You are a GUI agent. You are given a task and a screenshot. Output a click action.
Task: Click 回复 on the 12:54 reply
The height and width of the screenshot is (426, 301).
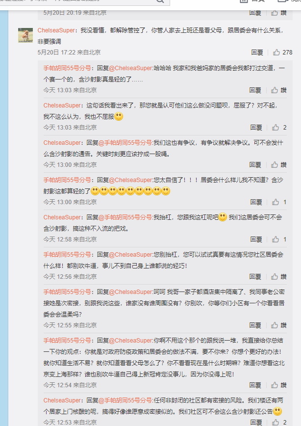[x=255, y=385]
